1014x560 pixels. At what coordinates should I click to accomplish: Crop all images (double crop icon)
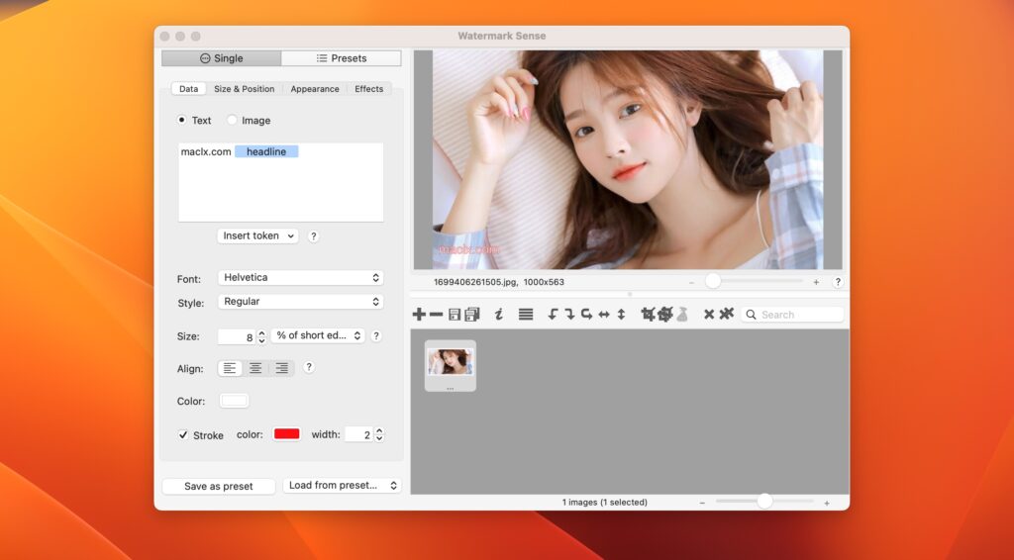(x=664, y=315)
